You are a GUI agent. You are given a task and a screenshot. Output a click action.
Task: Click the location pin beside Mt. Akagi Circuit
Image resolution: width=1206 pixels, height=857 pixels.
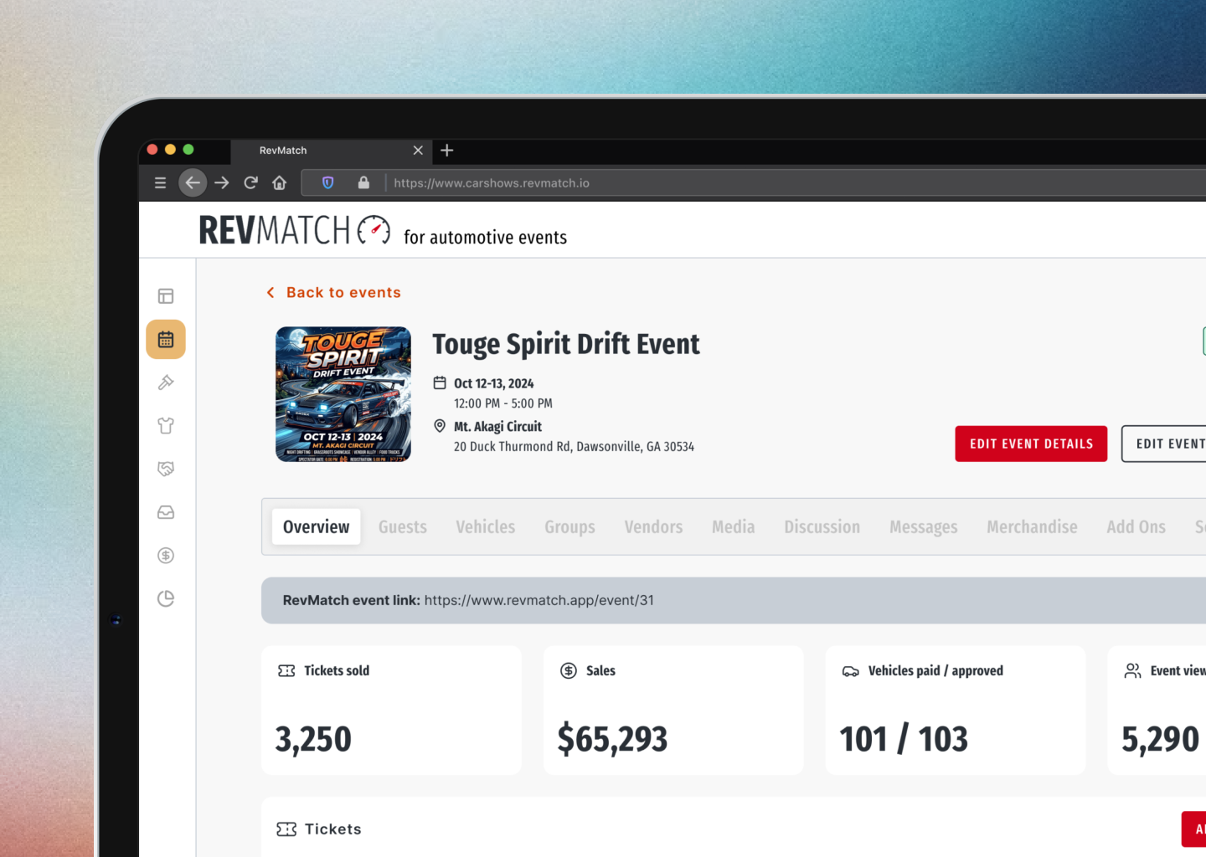[440, 426]
